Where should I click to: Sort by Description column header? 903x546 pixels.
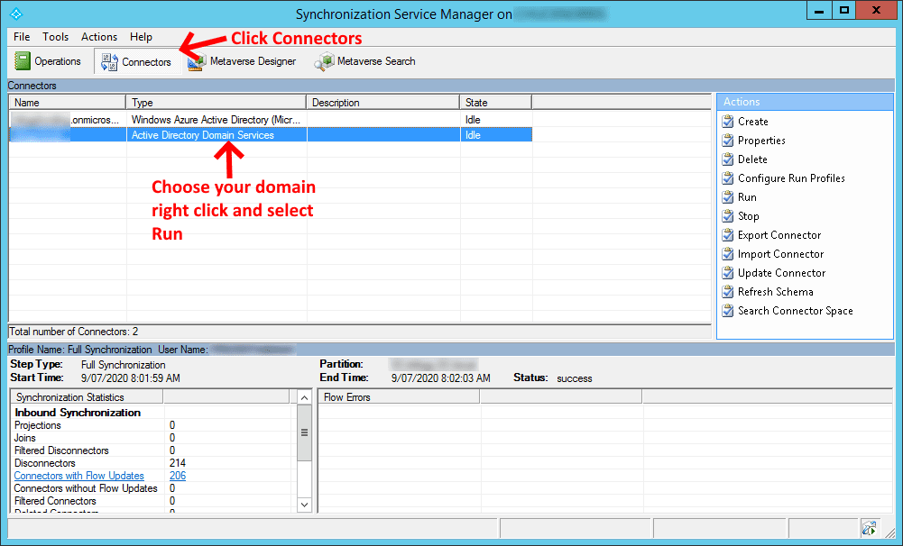tap(383, 103)
